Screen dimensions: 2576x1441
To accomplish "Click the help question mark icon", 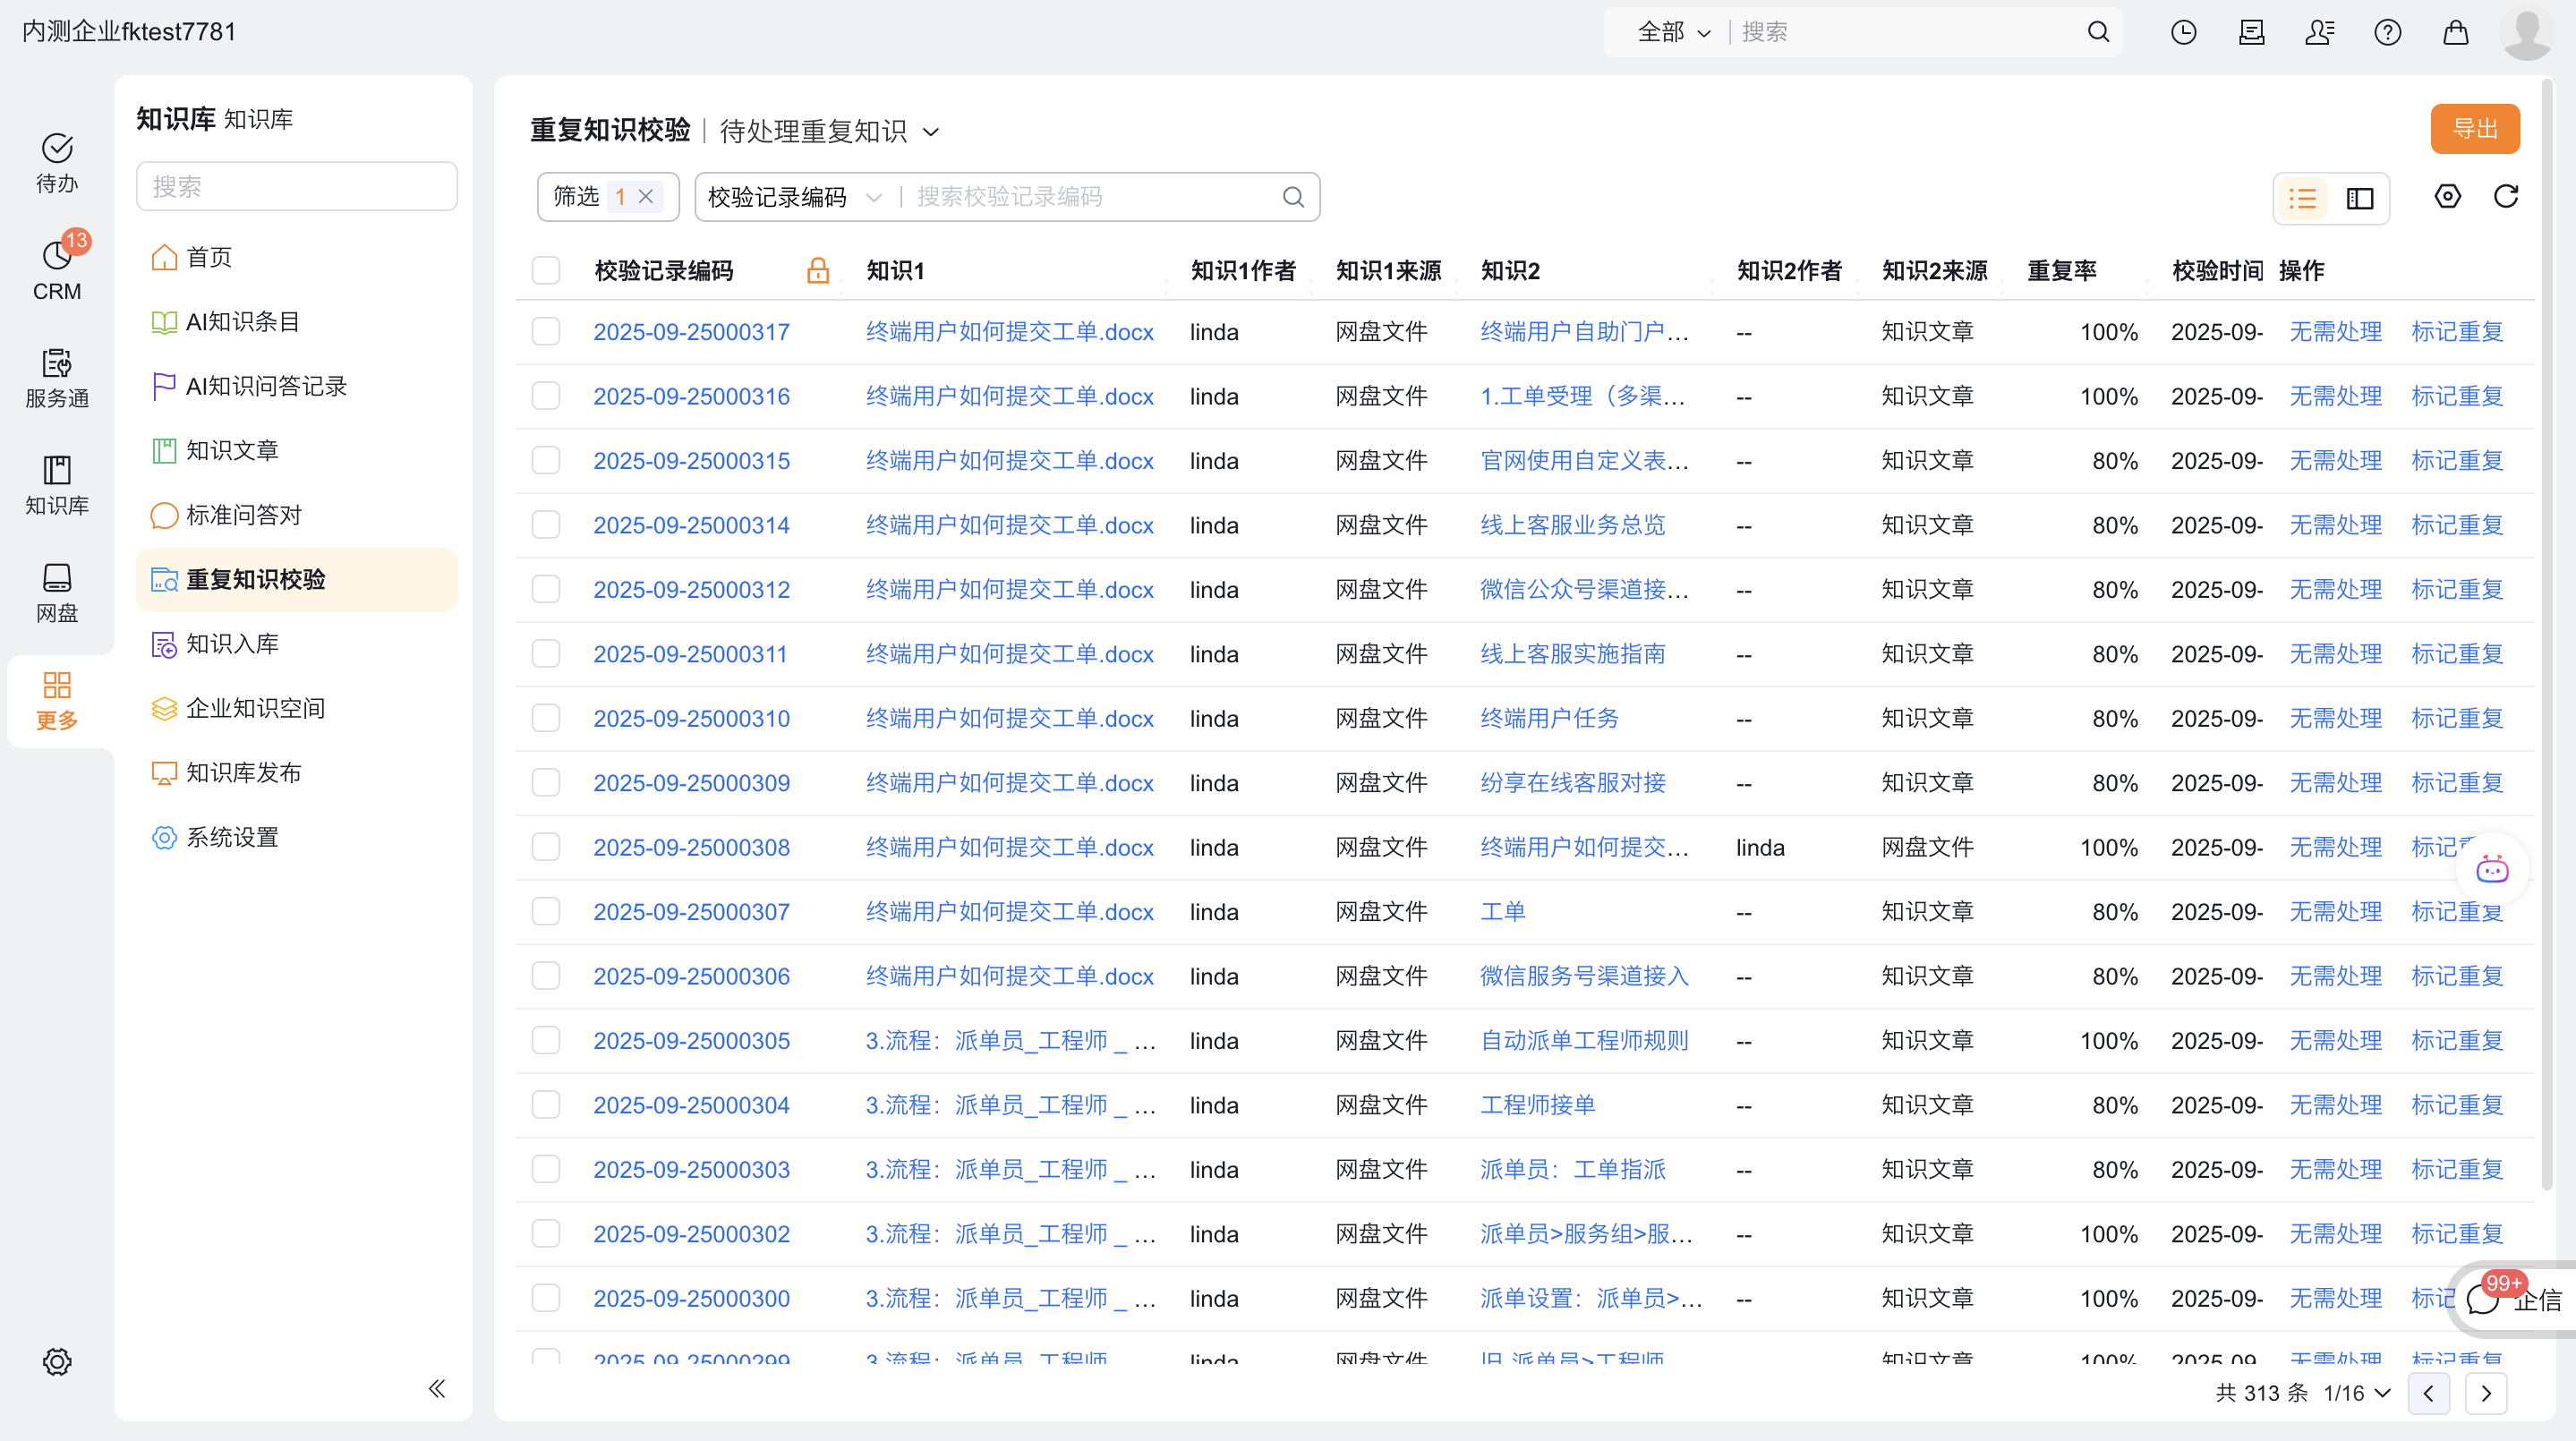I will [x=2388, y=33].
